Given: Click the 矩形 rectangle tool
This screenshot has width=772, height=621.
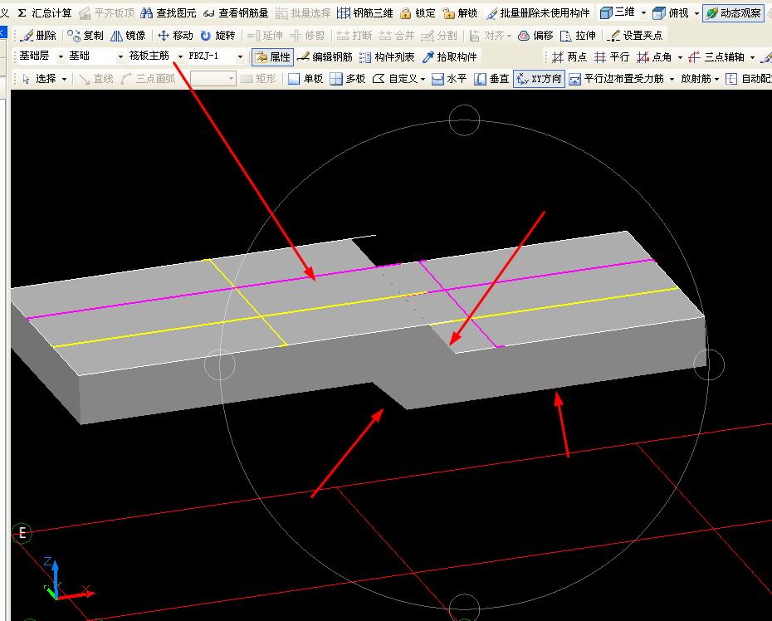Looking at the screenshot, I should coord(259,79).
